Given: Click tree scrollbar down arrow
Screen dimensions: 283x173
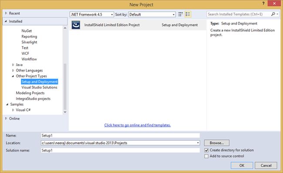Looking at the screenshot, I should [x=65, y=112].
